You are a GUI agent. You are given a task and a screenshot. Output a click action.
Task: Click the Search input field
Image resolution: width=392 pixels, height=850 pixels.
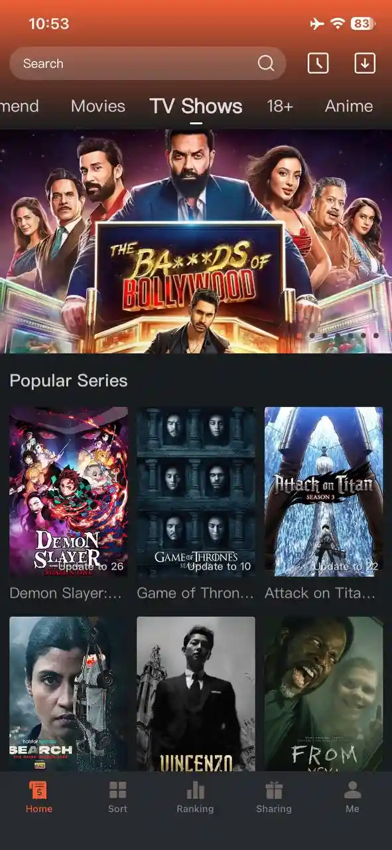click(x=148, y=64)
